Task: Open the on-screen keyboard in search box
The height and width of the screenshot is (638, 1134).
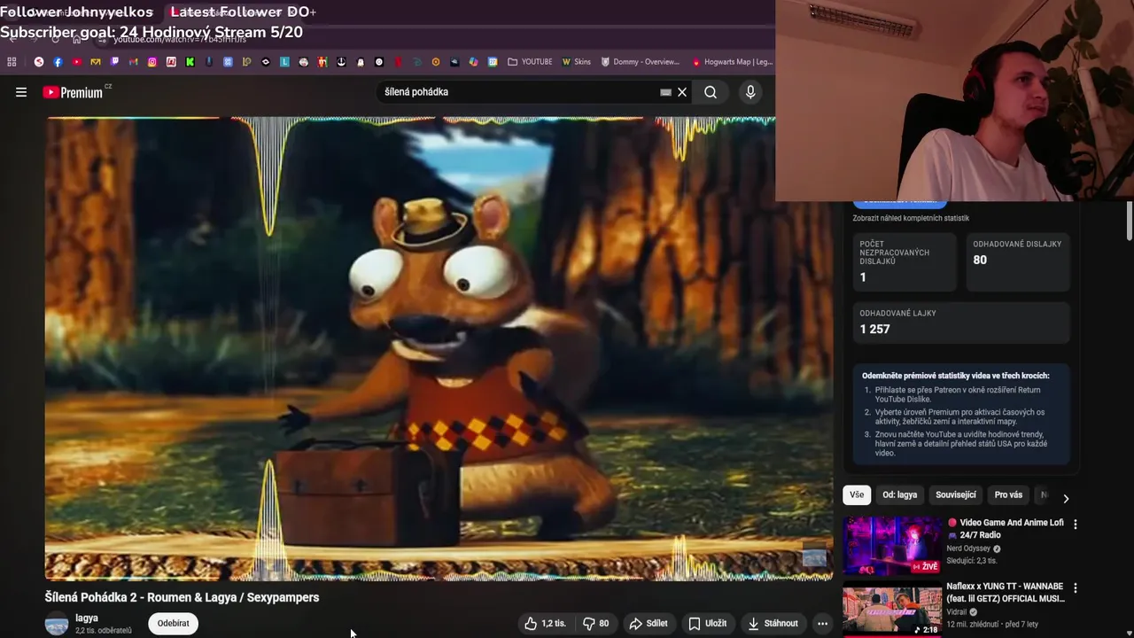Action: 666,92
